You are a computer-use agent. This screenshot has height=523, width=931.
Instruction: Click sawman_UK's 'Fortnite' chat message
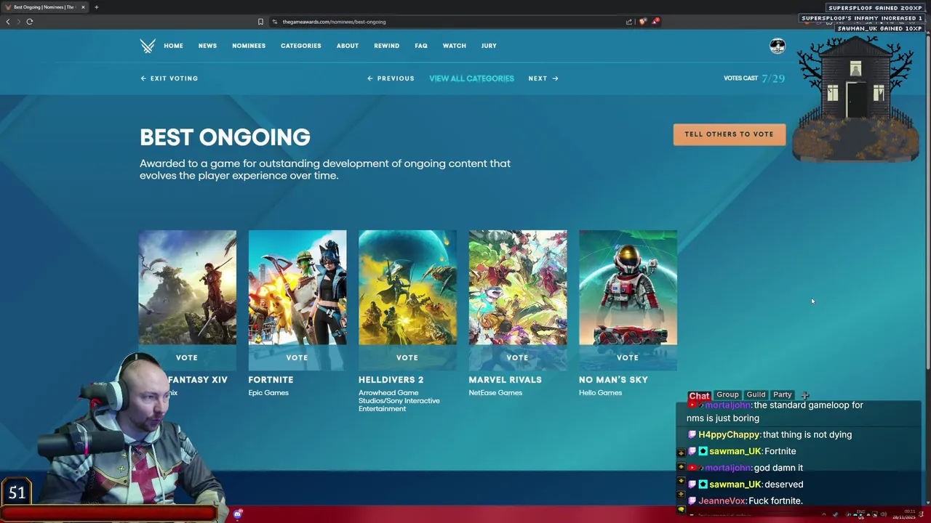pos(742,451)
